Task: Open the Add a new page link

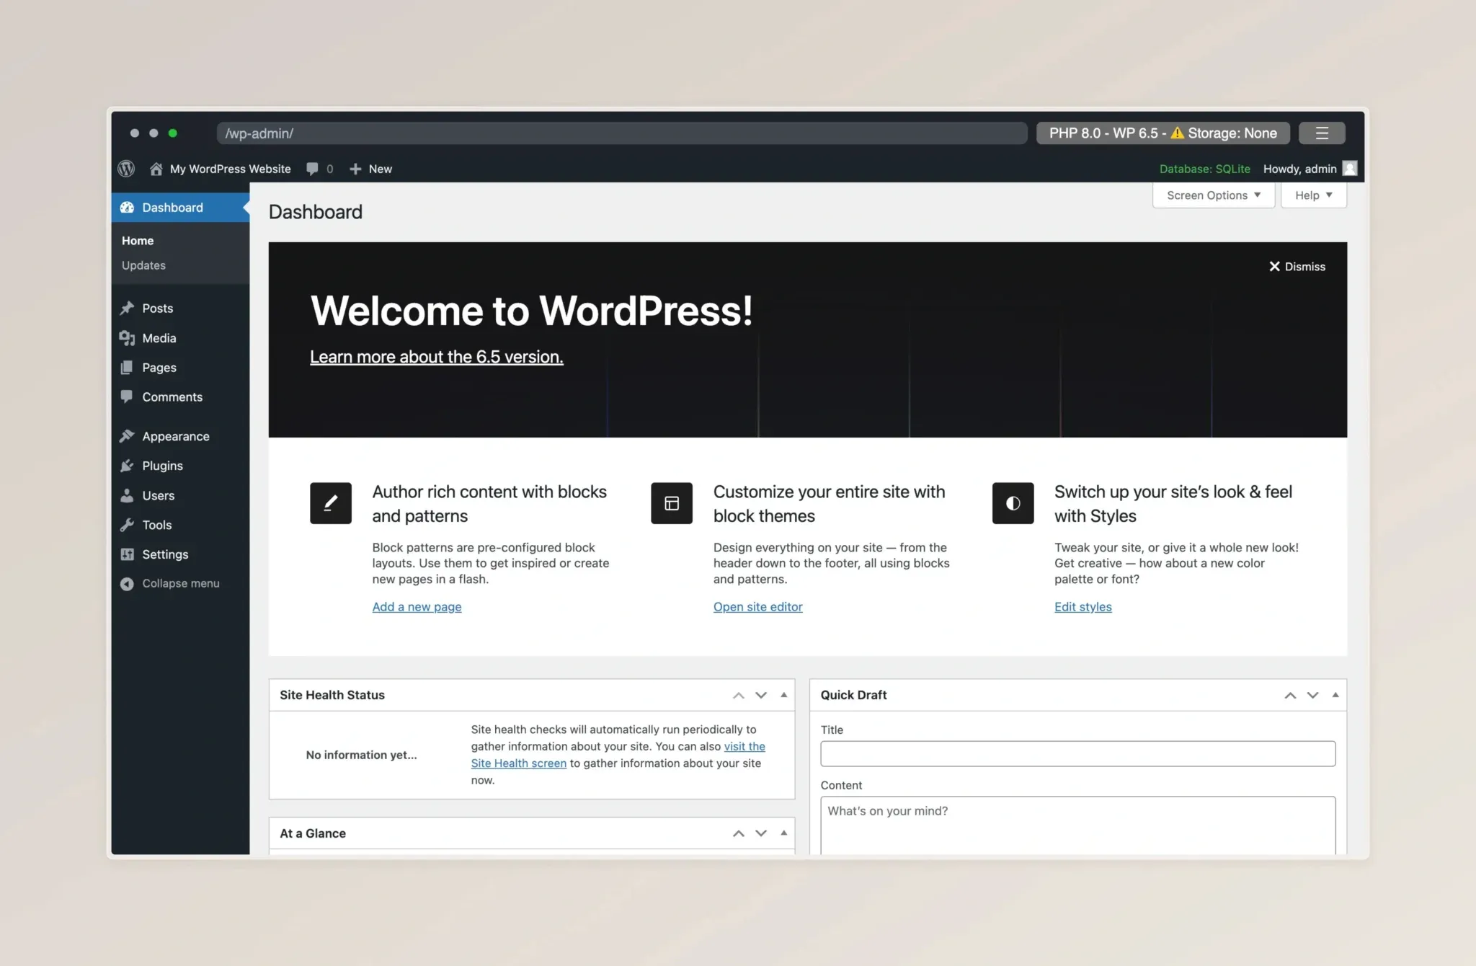Action: pos(417,607)
